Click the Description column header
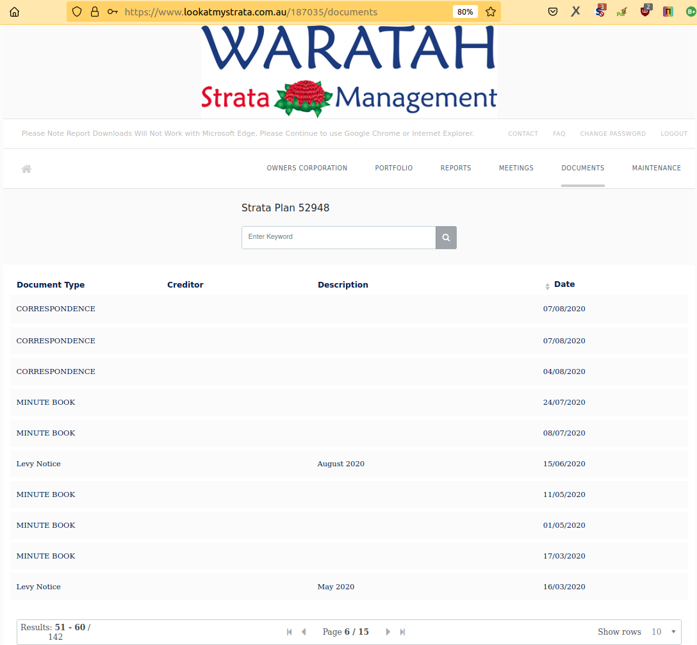 [x=343, y=285]
